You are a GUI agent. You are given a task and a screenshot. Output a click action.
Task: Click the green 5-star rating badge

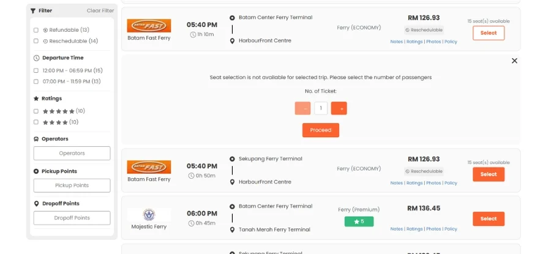(359, 222)
